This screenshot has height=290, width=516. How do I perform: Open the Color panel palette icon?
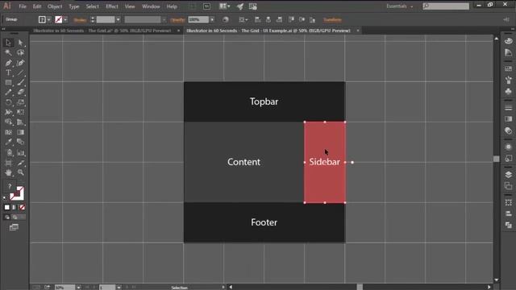tap(509, 41)
